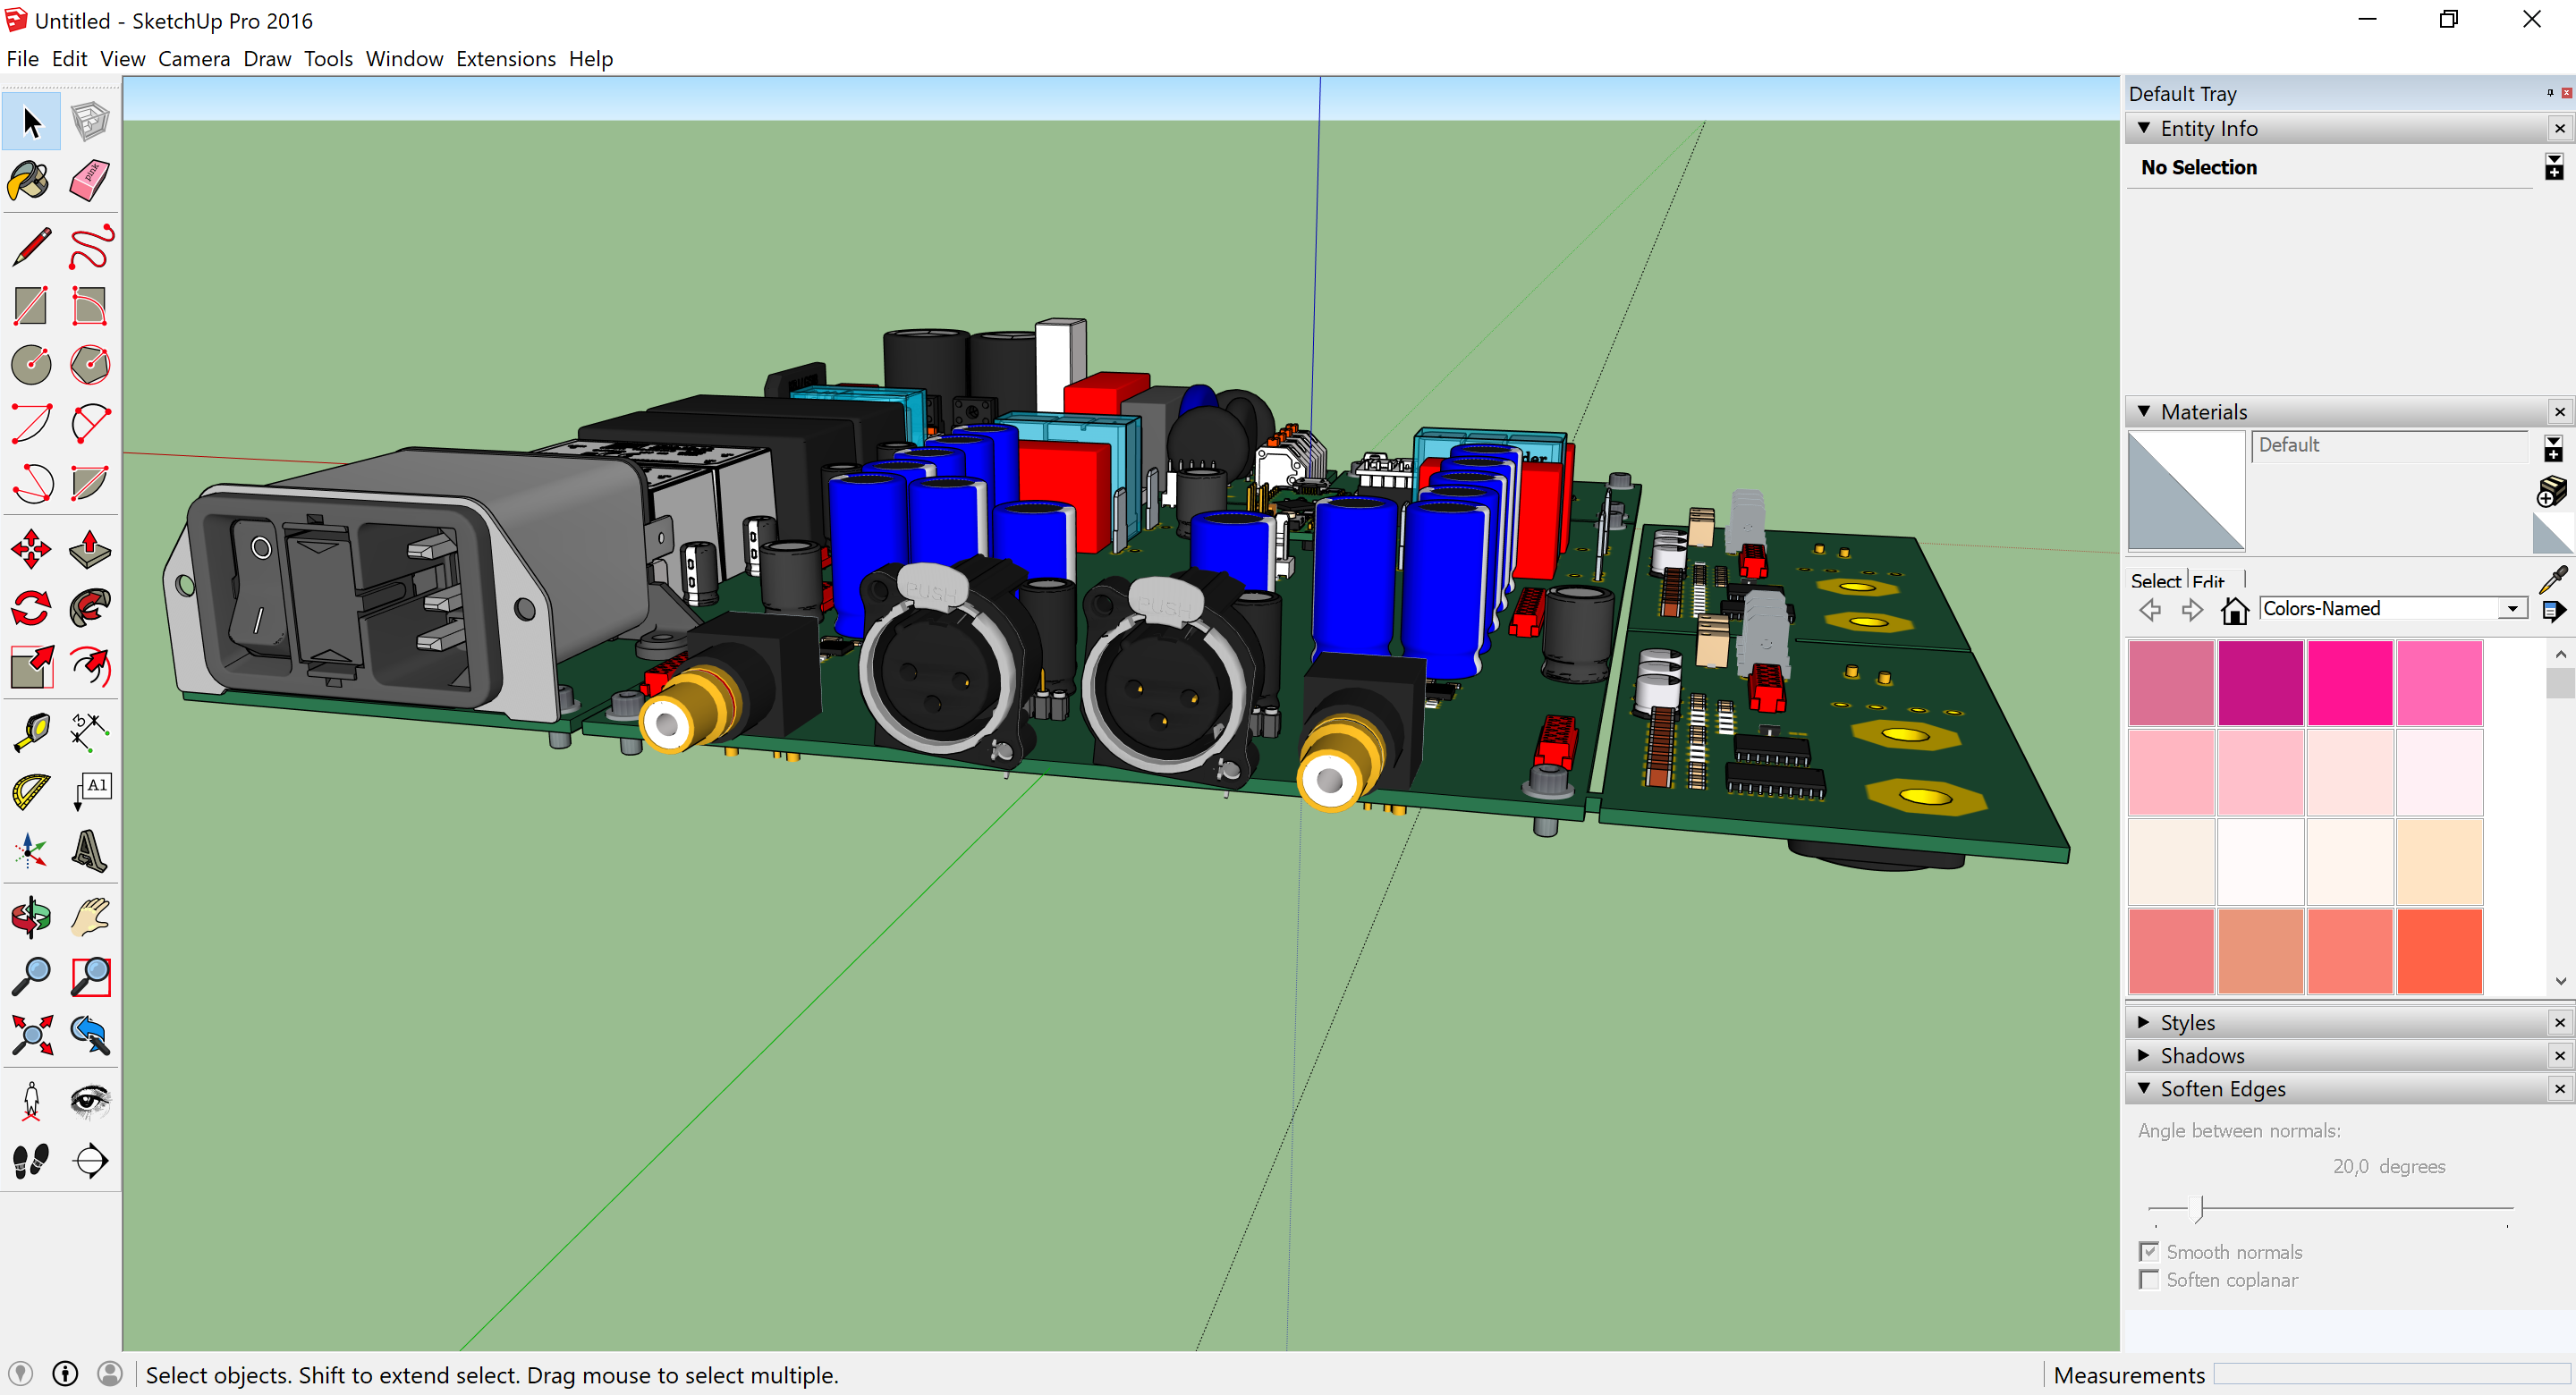Collapse the Materials panel

(x=2144, y=411)
